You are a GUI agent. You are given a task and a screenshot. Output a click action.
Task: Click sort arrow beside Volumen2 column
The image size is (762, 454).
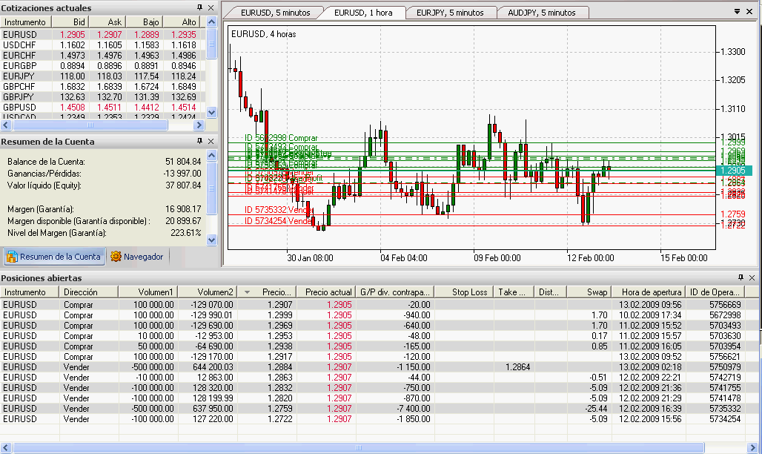pyautogui.click(x=246, y=292)
